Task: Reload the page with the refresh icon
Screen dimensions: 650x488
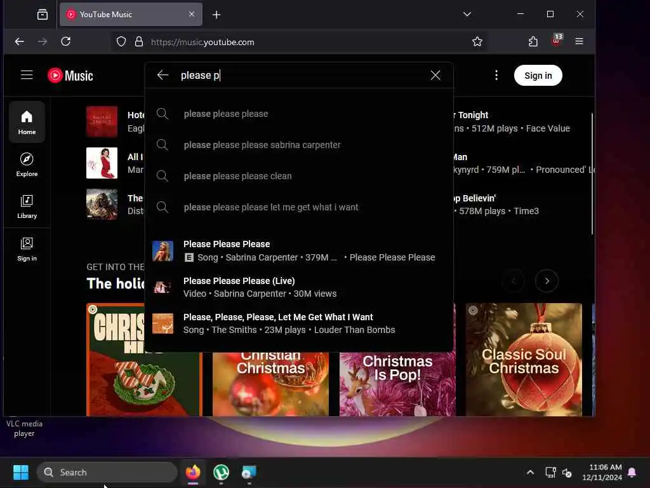Action: pos(65,41)
